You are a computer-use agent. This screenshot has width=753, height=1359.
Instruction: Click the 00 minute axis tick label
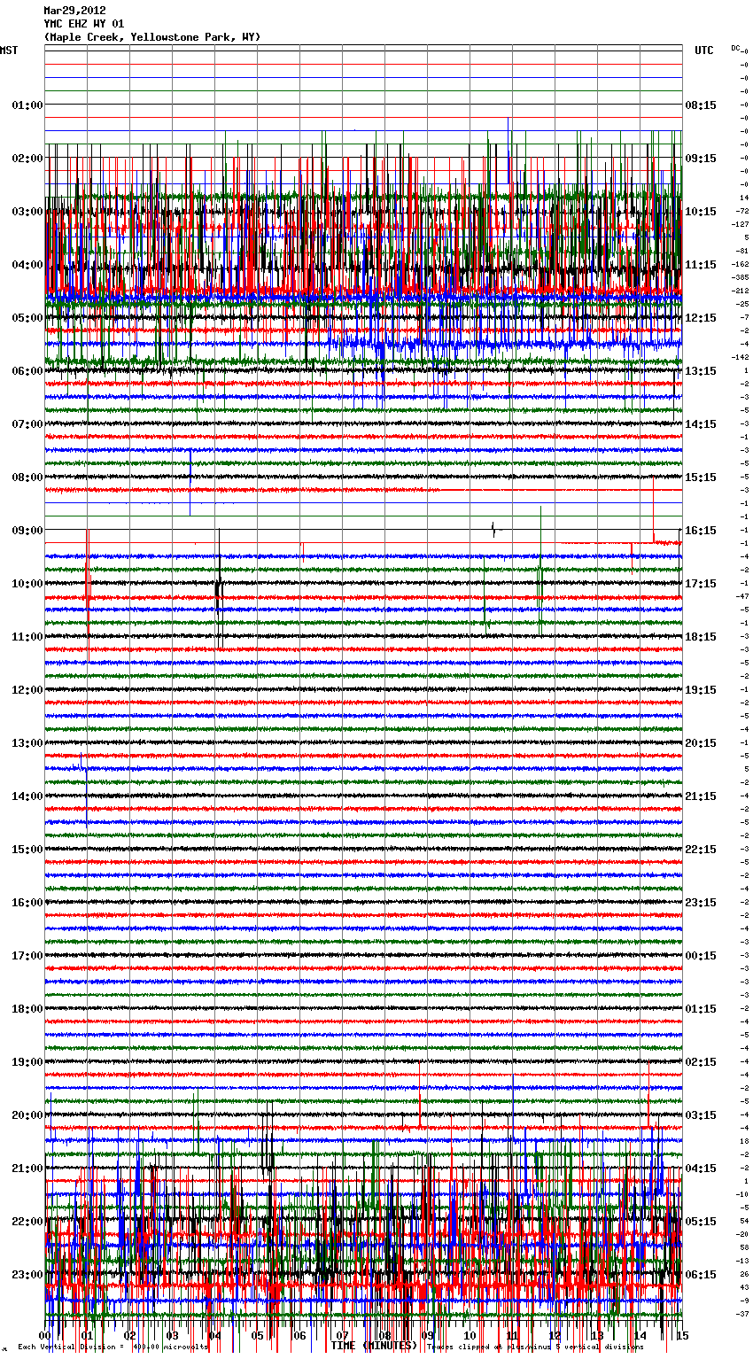45,1335
